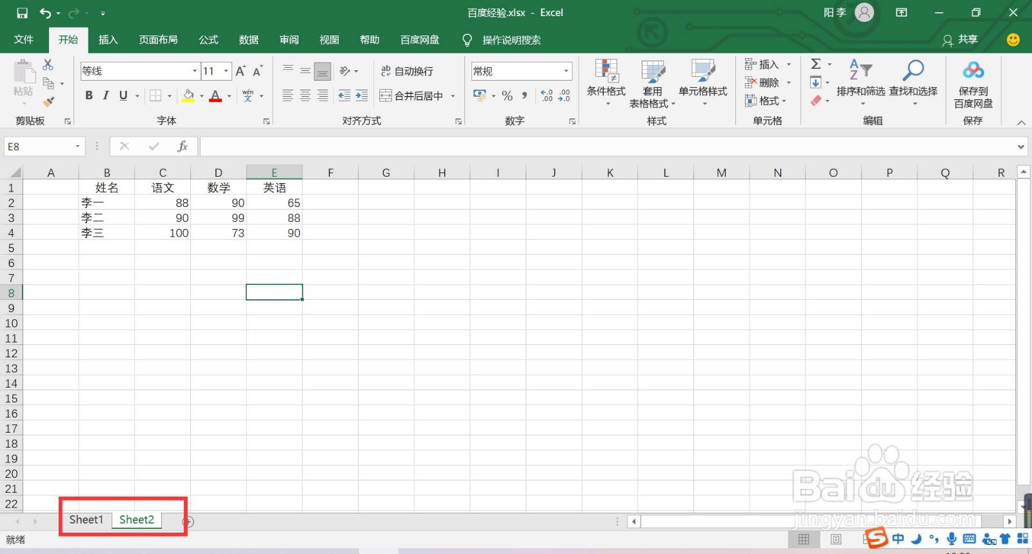Switch to the 公式 (Formulas) ribbon tab
Viewport: 1032px width, 554px height.
pyautogui.click(x=208, y=40)
